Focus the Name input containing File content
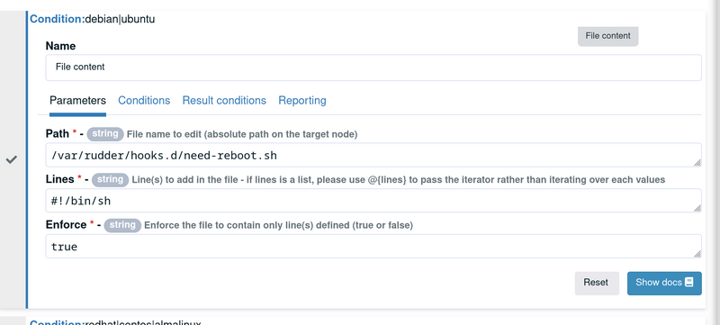Screen dimensions: 720x325 click(373, 68)
